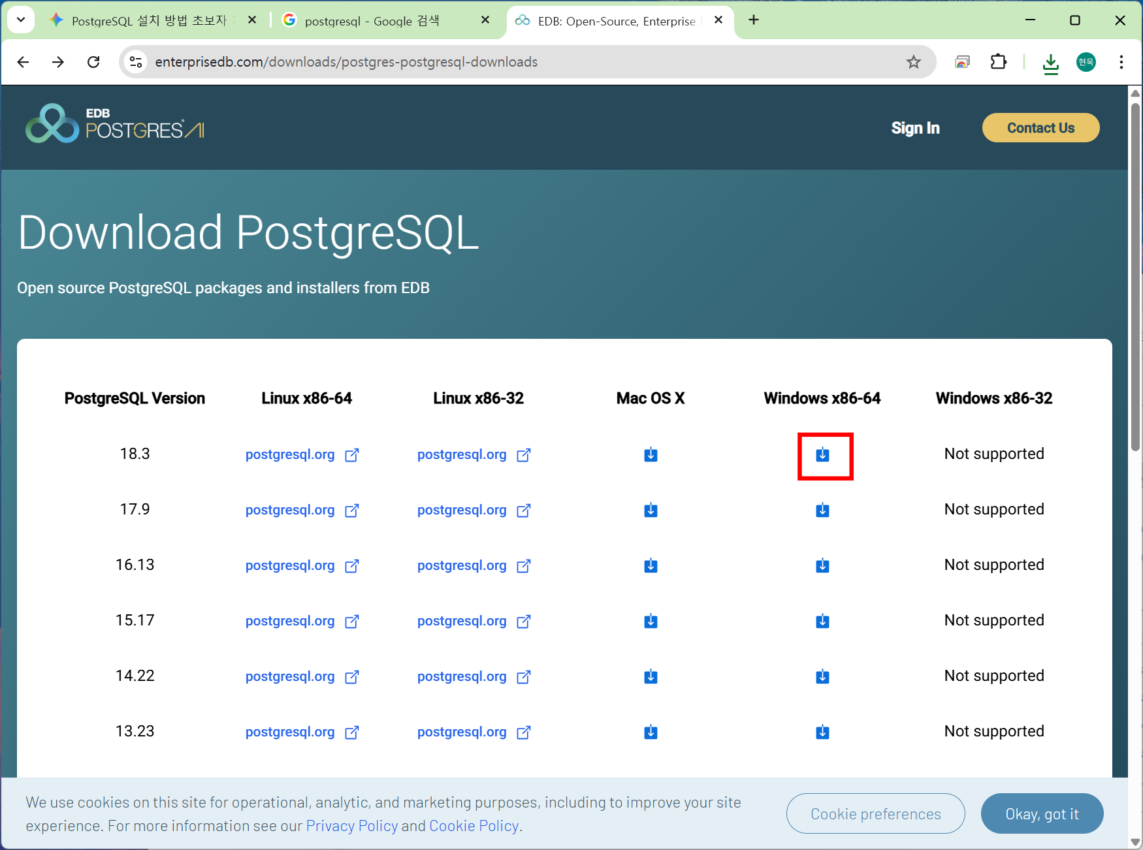Open a new browser tab
The height and width of the screenshot is (850, 1143).
click(754, 20)
